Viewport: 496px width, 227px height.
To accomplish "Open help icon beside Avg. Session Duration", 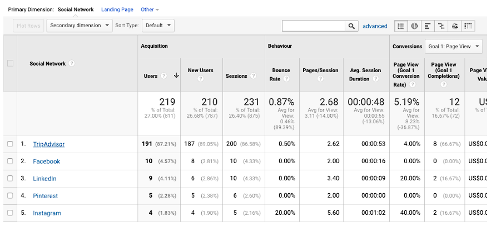I will [375, 79].
